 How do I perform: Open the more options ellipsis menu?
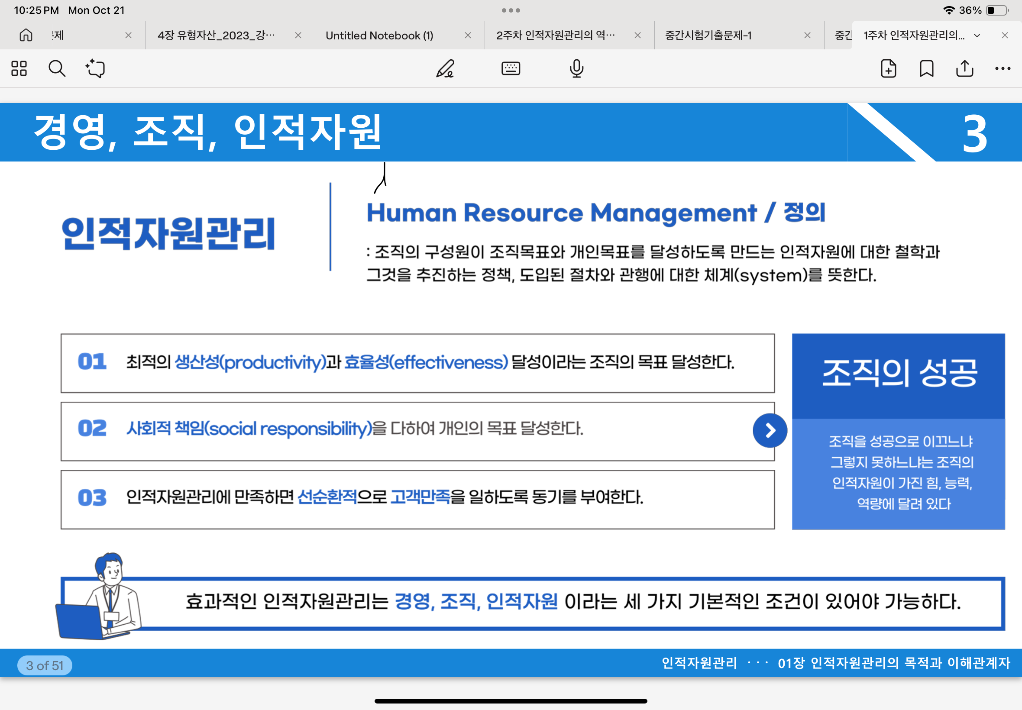(1003, 68)
